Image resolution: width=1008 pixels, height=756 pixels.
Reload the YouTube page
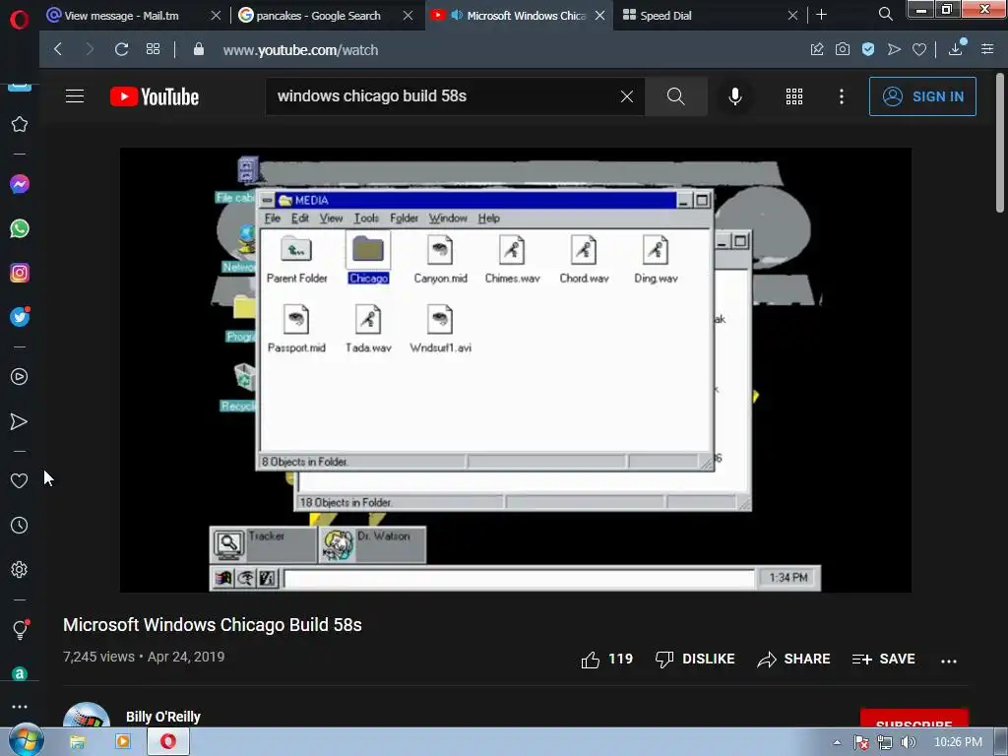click(121, 49)
